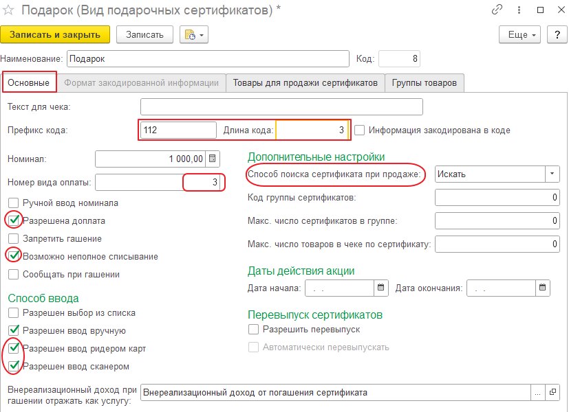569x412 pixels.
Task: Click the Текст для чека field
Action: (x=281, y=107)
